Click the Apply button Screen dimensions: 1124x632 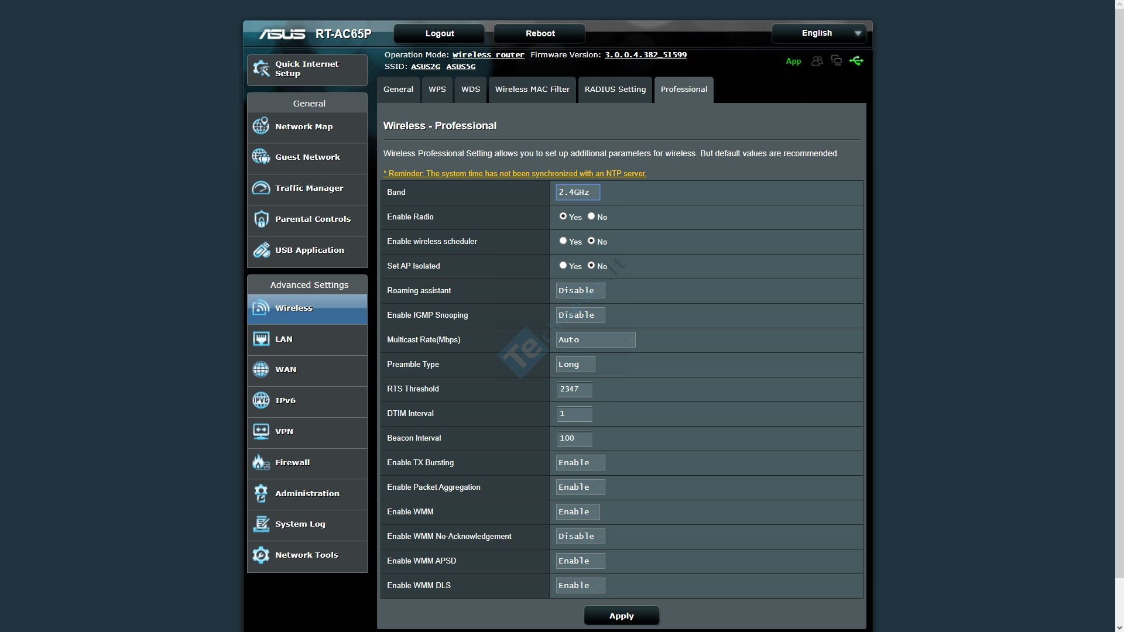pos(621,616)
